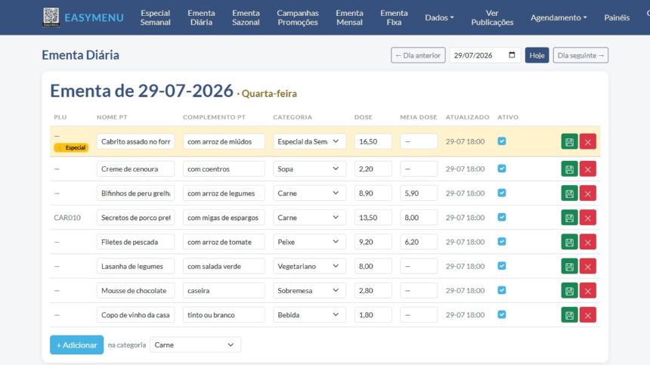Open category dropdown for Cabrito assado
650x365 pixels.
[309, 141]
